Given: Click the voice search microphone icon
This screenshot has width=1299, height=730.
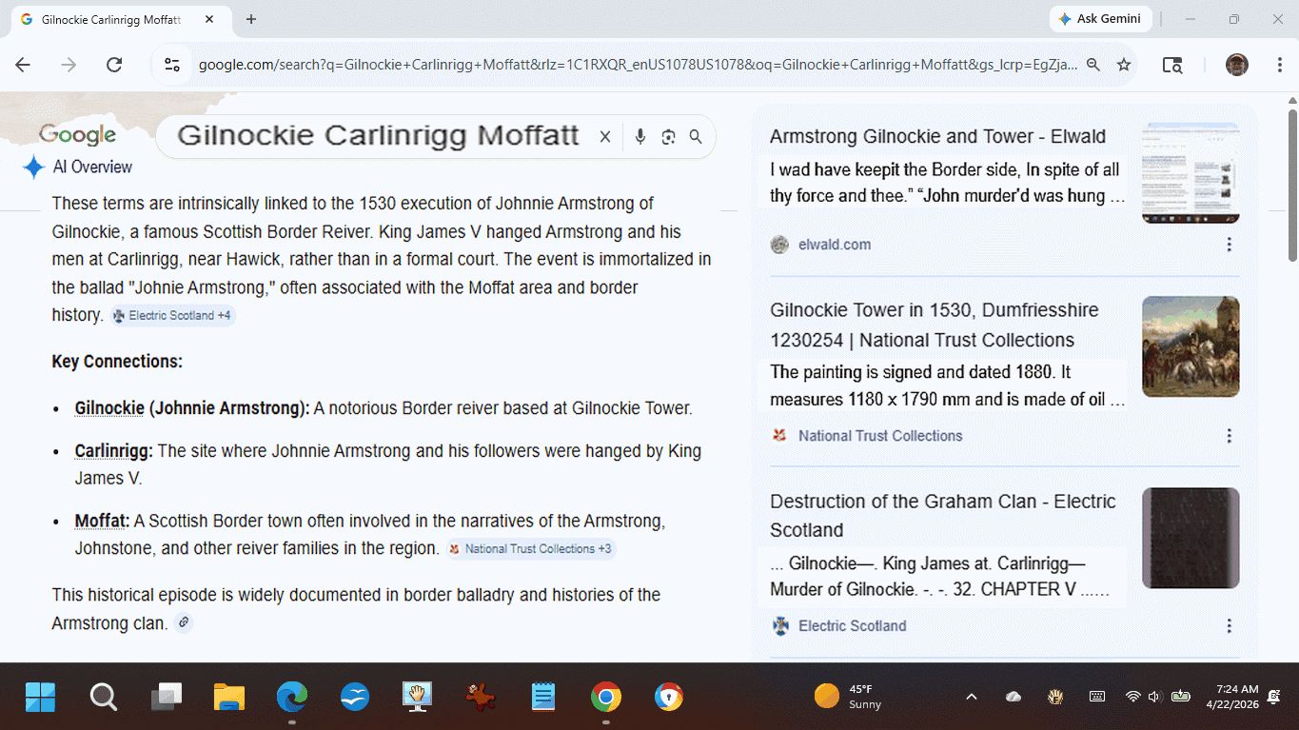Looking at the screenshot, I should point(640,137).
